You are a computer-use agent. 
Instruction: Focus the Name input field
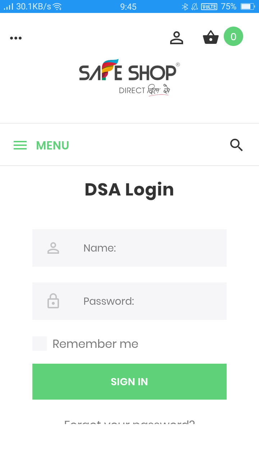(151, 248)
